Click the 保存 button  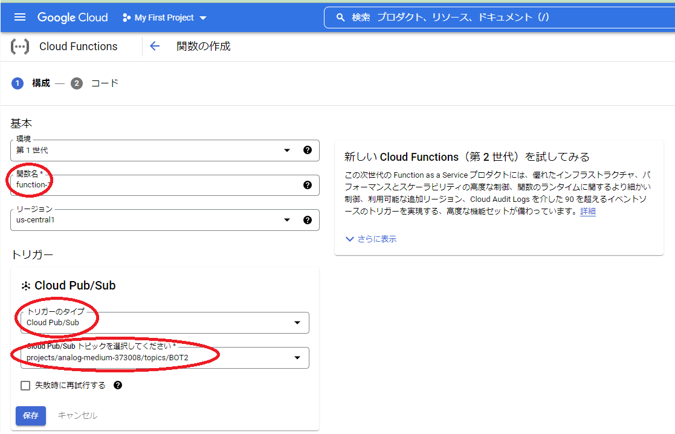point(31,415)
